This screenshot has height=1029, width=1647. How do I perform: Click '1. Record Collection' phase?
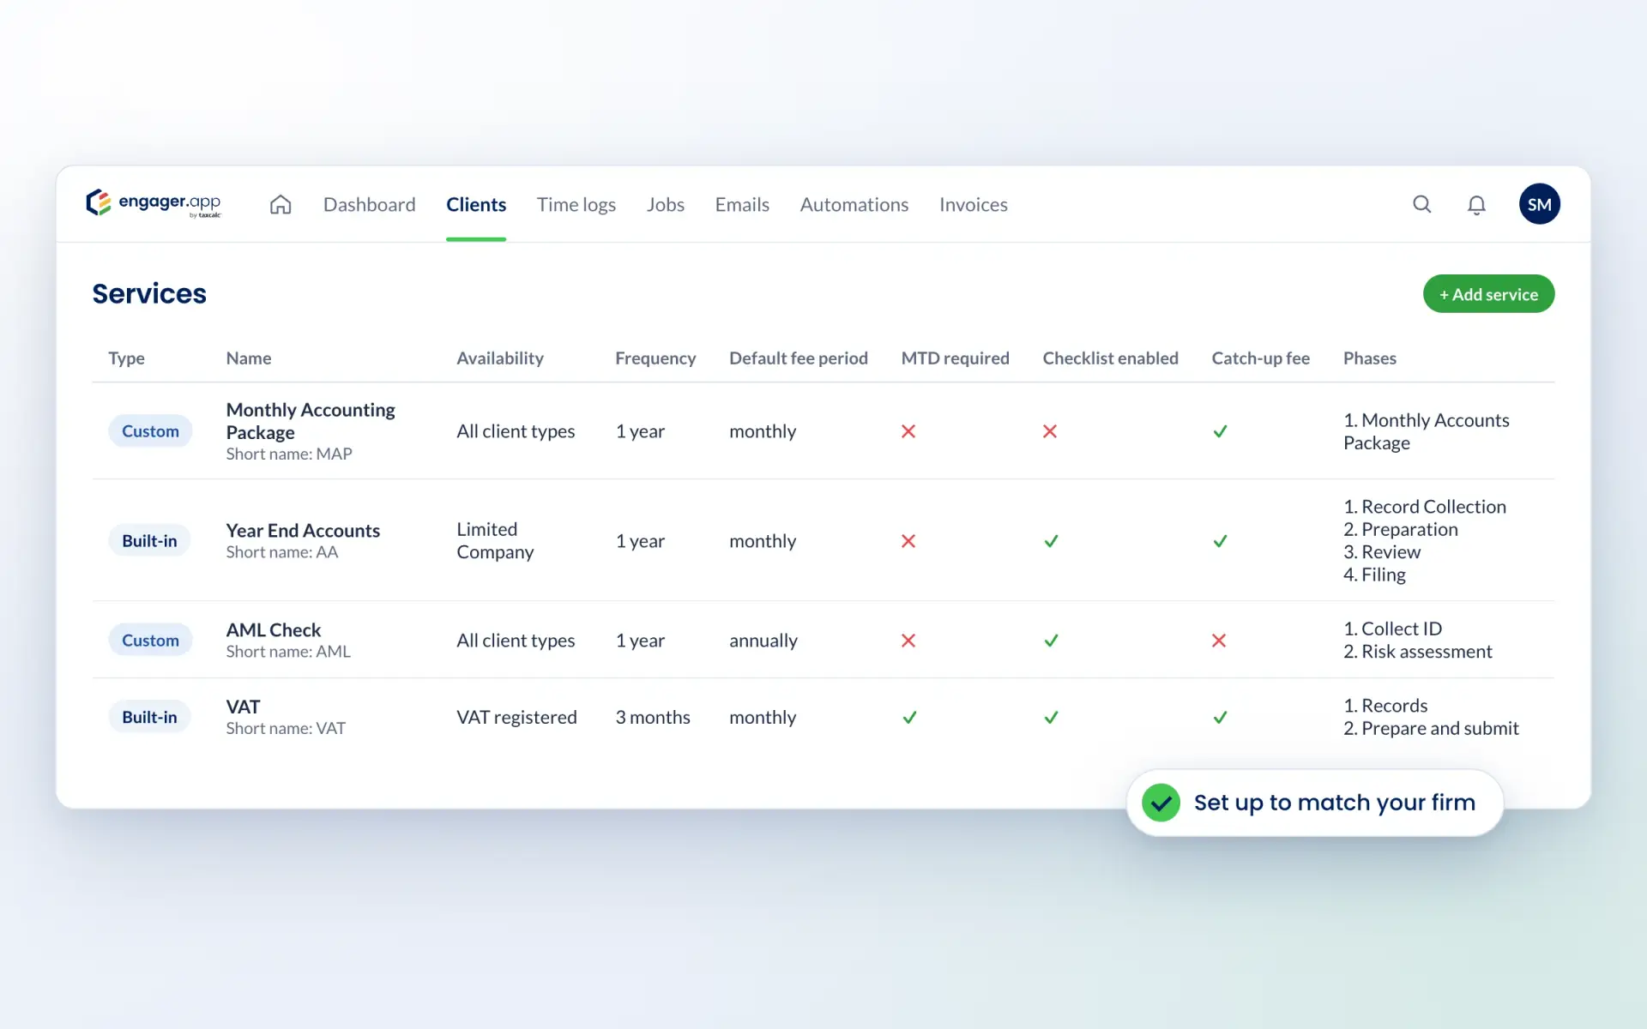[1425, 507]
